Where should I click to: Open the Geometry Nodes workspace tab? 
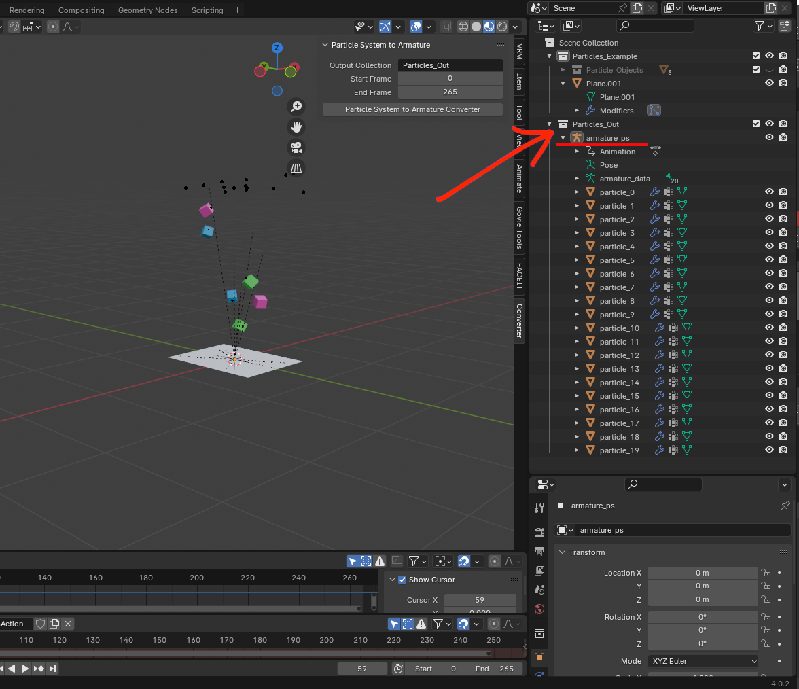(147, 10)
